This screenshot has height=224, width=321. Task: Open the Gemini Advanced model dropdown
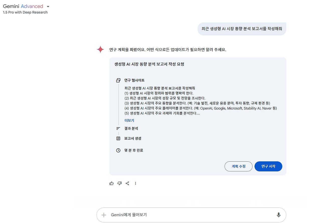click(x=26, y=7)
